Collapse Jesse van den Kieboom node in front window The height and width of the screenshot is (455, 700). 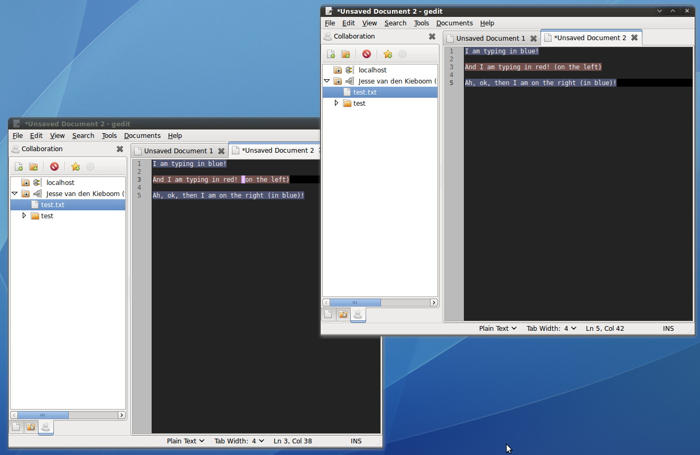click(326, 81)
